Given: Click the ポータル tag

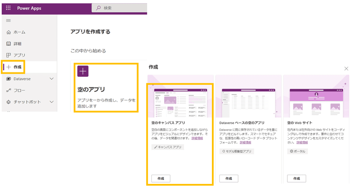Looking at the screenshot, I should pyautogui.click(x=297, y=151).
